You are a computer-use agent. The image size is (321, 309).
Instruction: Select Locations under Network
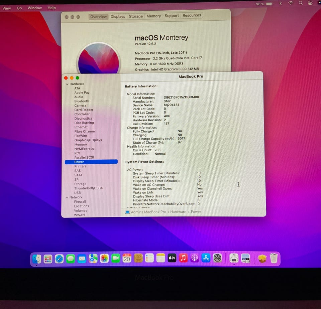82,206
